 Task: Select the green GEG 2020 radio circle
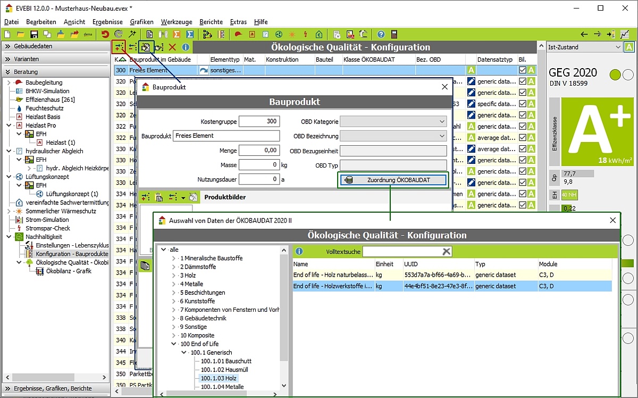click(x=615, y=75)
